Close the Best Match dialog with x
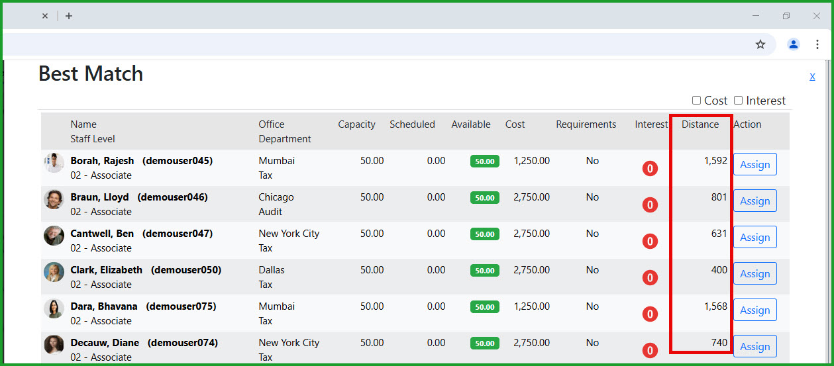 pos(812,76)
